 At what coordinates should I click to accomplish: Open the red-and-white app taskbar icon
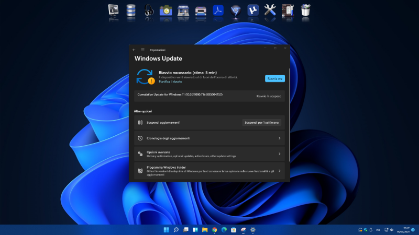243,230
